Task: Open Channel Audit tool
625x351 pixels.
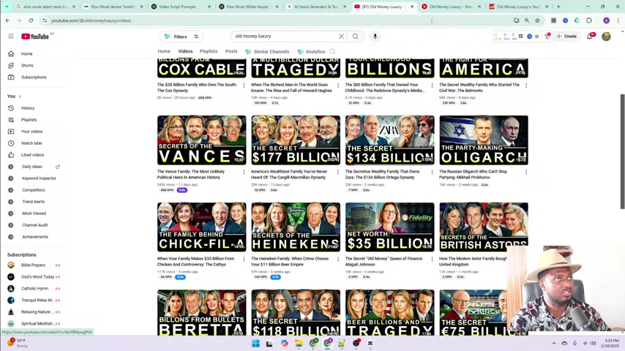Action: [34, 225]
